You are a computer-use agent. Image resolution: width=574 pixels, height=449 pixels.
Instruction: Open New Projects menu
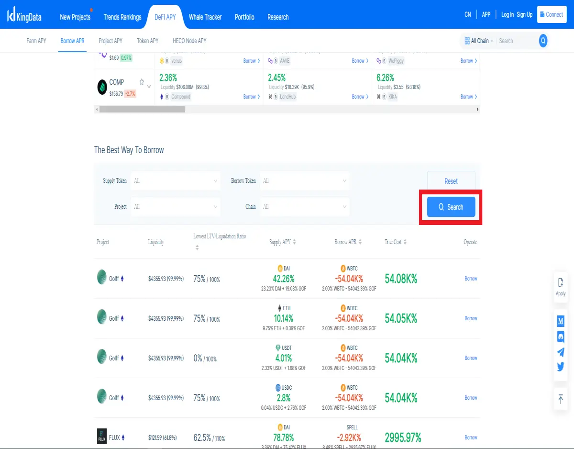click(x=75, y=17)
